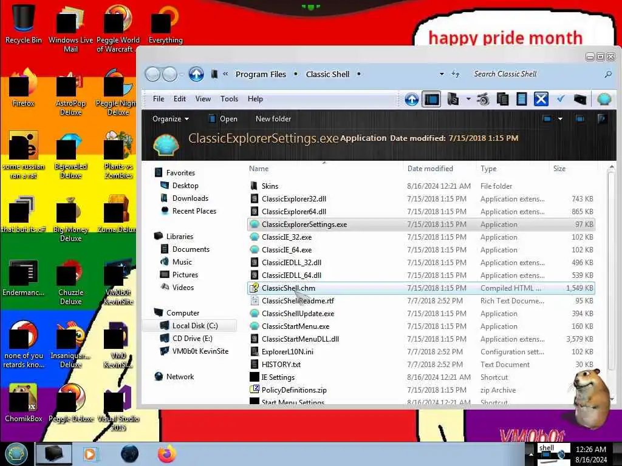Select CD Drive (E:) in the navigation pane

tap(192, 339)
